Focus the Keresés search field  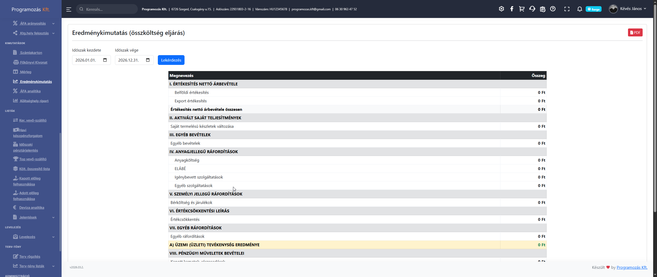click(x=107, y=9)
